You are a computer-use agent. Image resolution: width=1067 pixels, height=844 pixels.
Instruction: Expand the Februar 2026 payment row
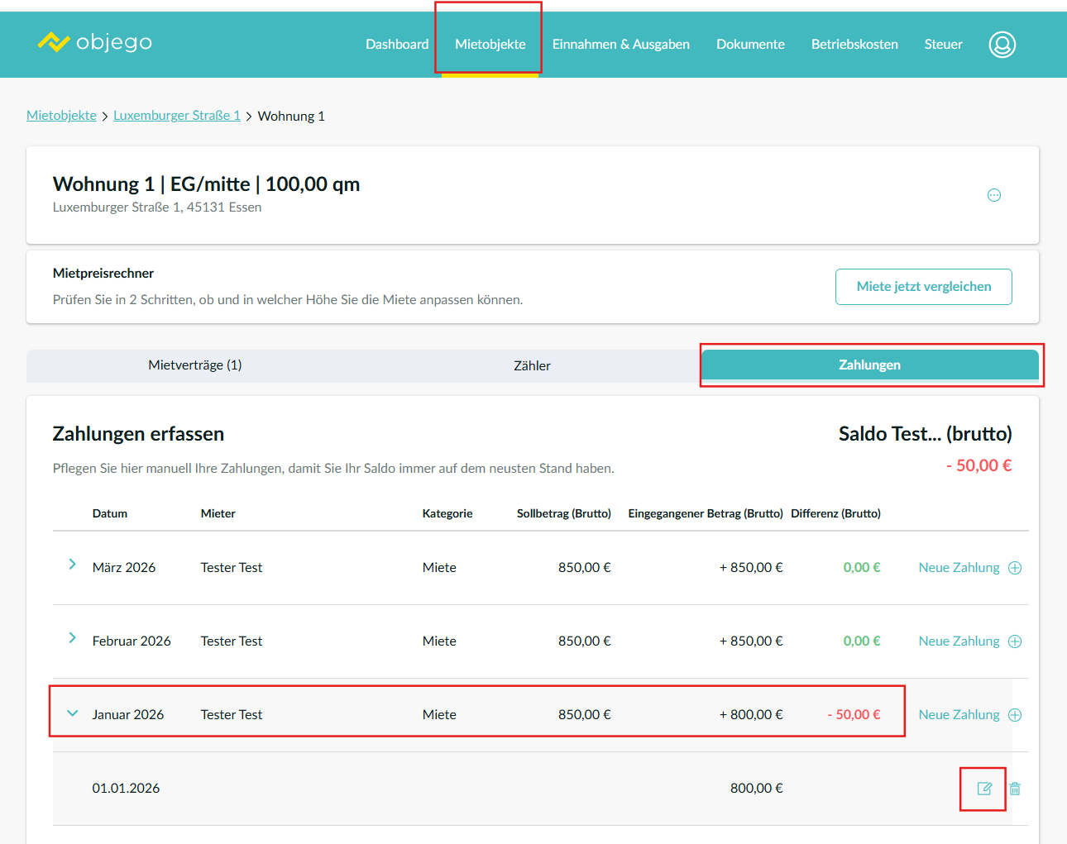point(72,638)
